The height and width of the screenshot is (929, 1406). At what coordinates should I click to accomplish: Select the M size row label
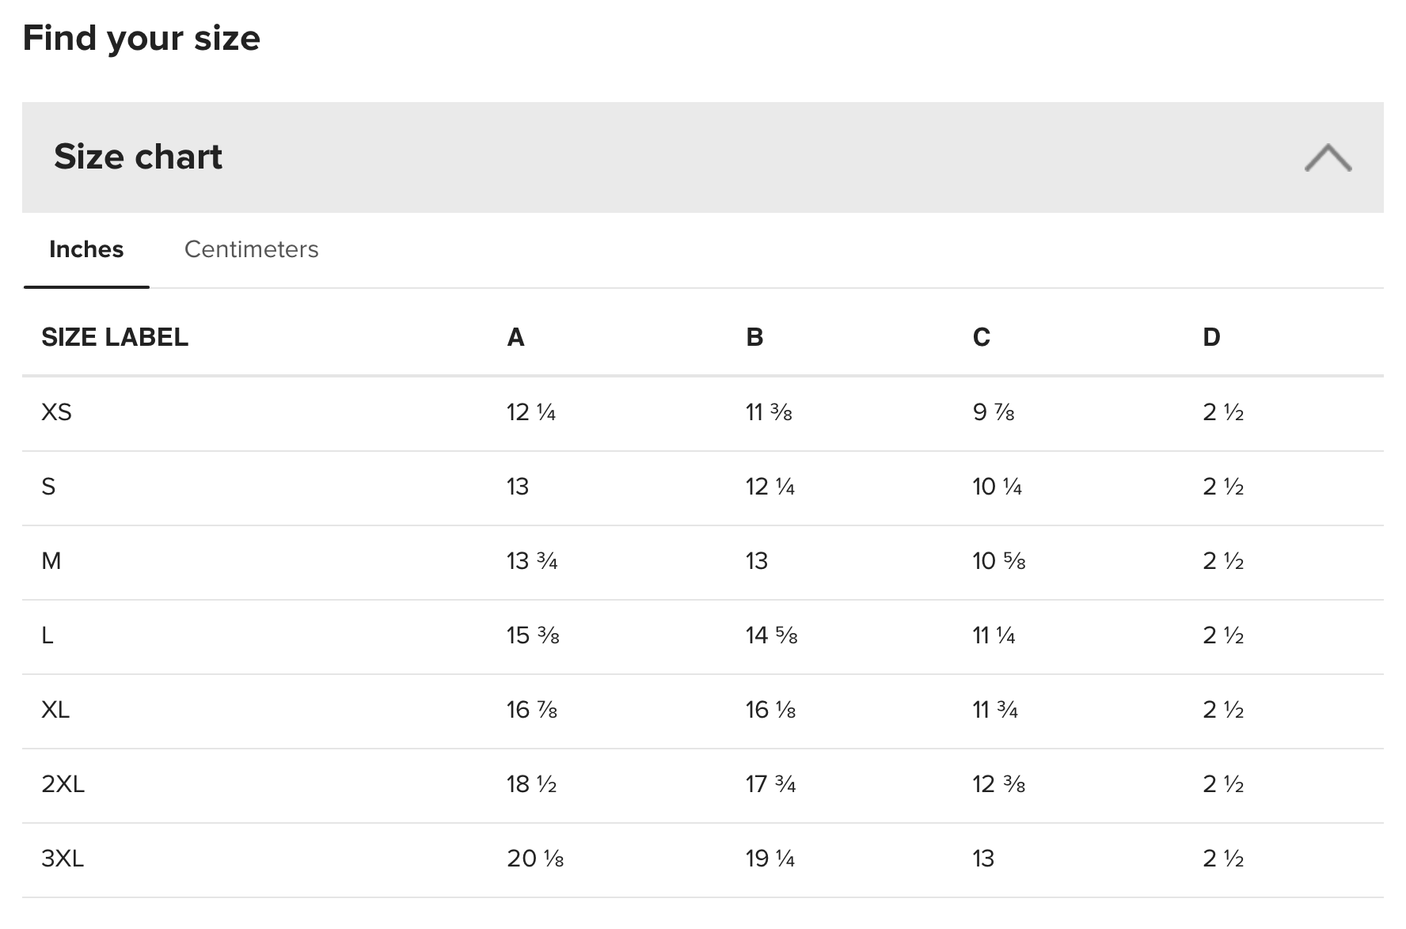pos(51,561)
